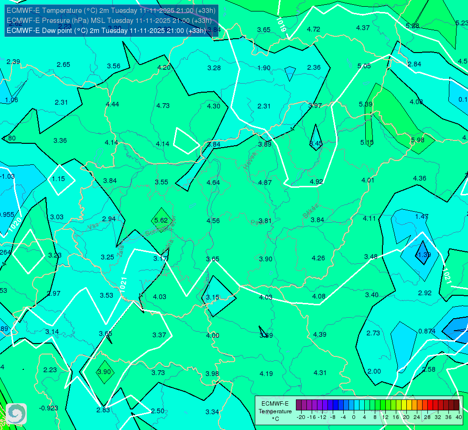Click the 1019 isobar label
The image size is (468, 430).
[x=282, y=24]
